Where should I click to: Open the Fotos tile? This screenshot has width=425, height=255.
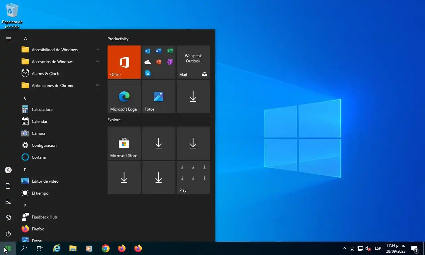[159, 97]
